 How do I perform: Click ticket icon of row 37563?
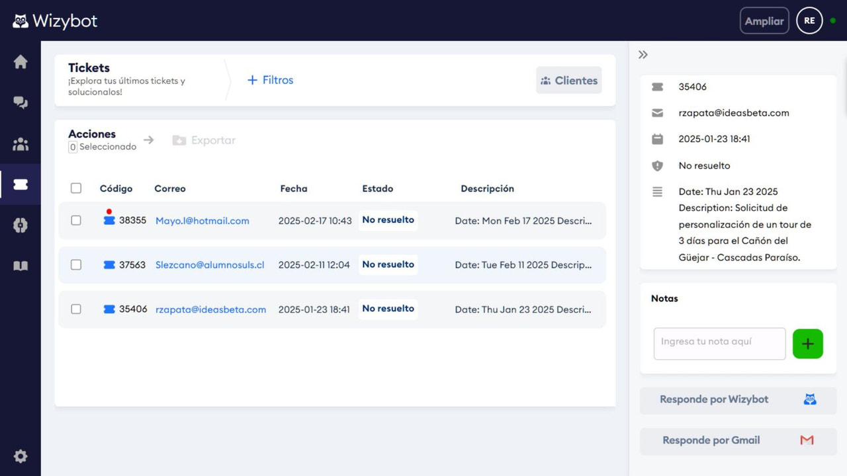pos(109,264)
